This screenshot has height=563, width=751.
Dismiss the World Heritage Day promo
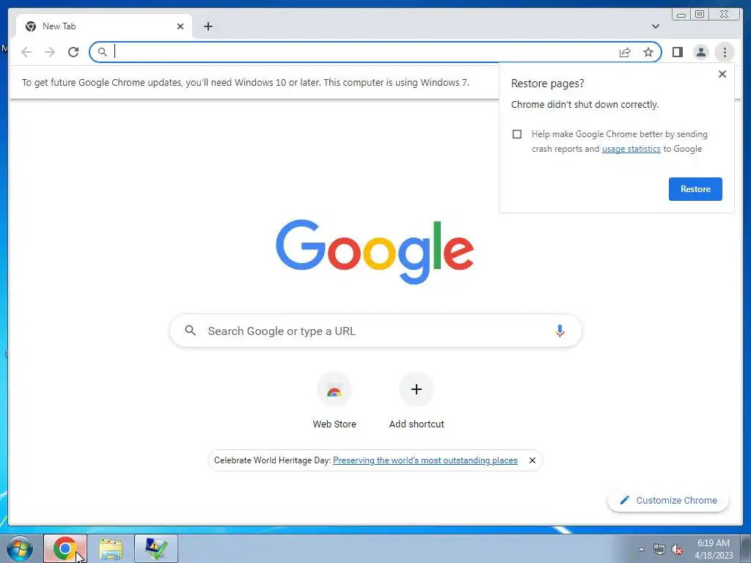pos(532,460)
